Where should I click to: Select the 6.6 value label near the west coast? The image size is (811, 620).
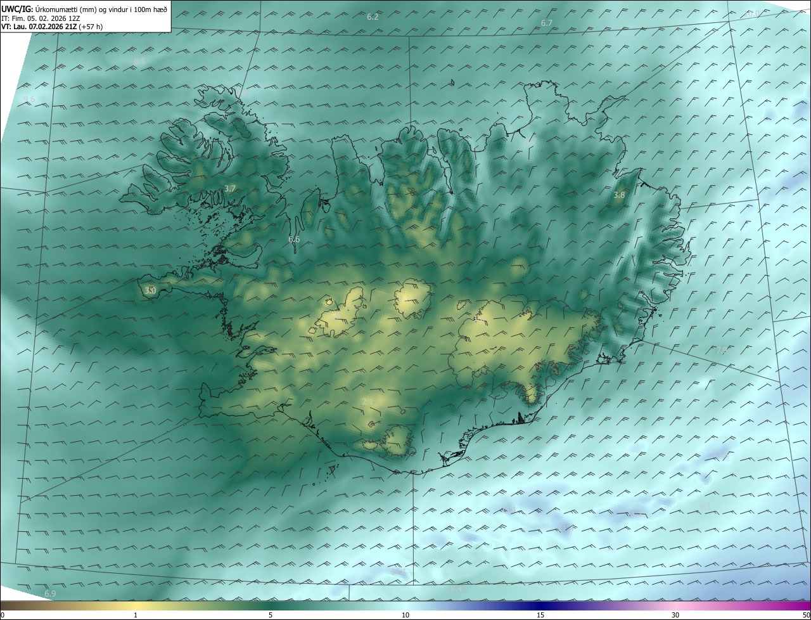[294, 240]
